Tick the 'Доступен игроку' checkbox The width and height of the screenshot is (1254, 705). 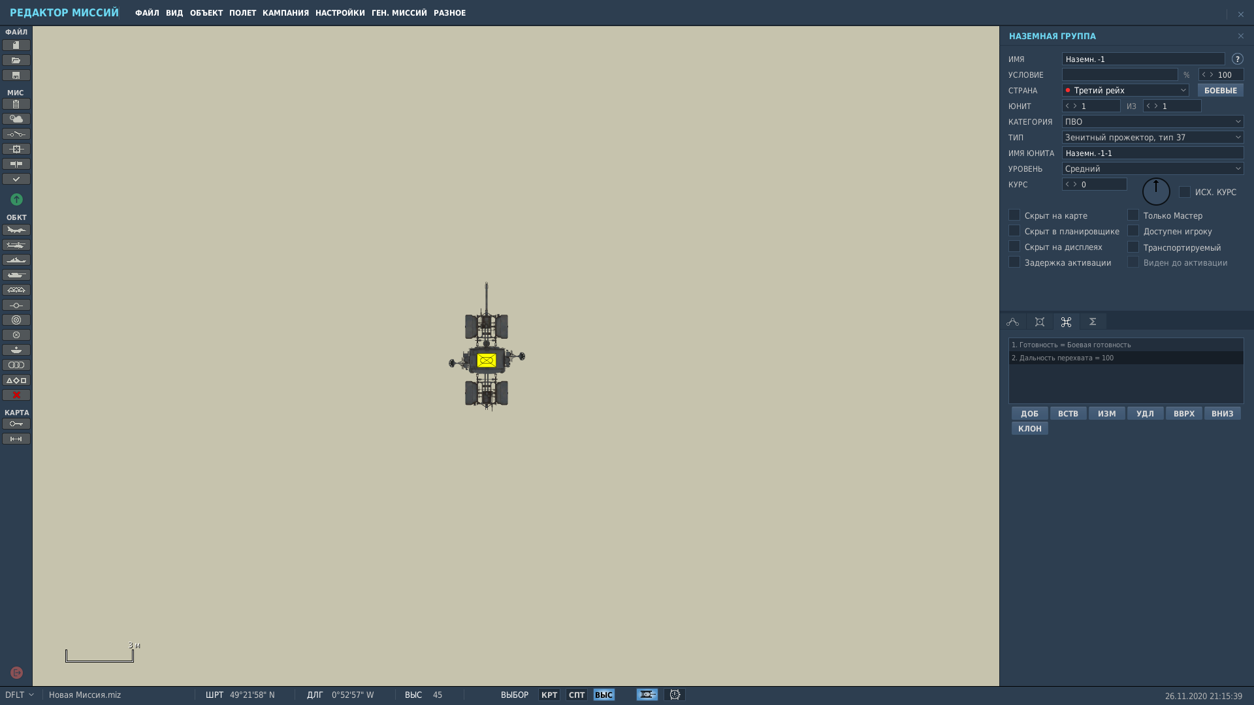(1133, 230)
